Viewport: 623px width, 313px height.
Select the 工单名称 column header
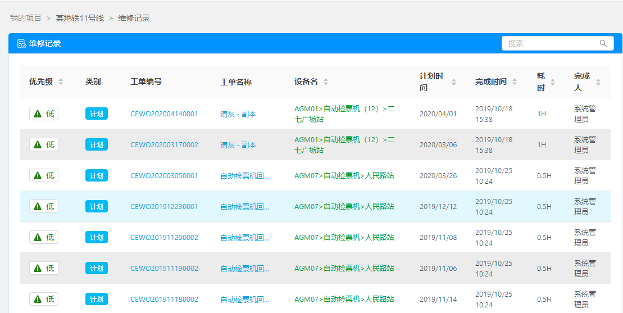tap(236, 82)
